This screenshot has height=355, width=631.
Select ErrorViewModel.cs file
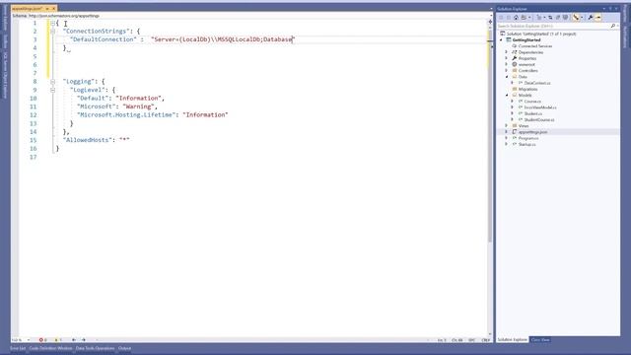[x=540, y=107]
